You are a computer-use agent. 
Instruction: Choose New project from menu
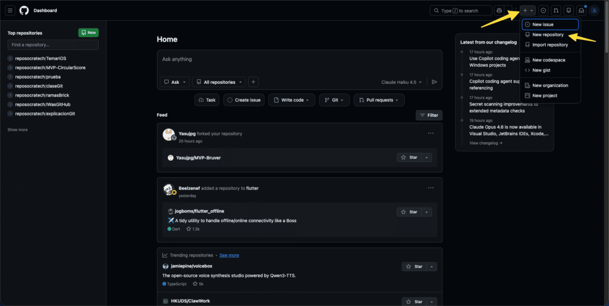[550, 95]
